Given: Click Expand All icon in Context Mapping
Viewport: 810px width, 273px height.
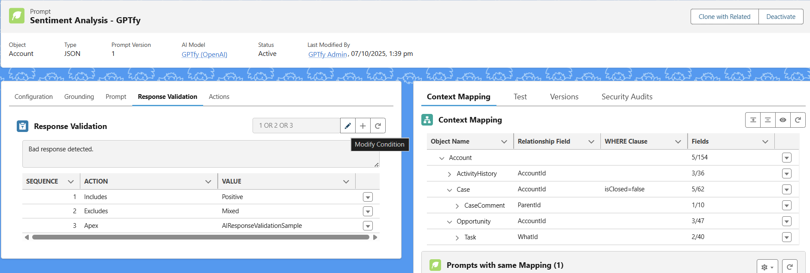Looking at the screenshot, I should [753, 120].
